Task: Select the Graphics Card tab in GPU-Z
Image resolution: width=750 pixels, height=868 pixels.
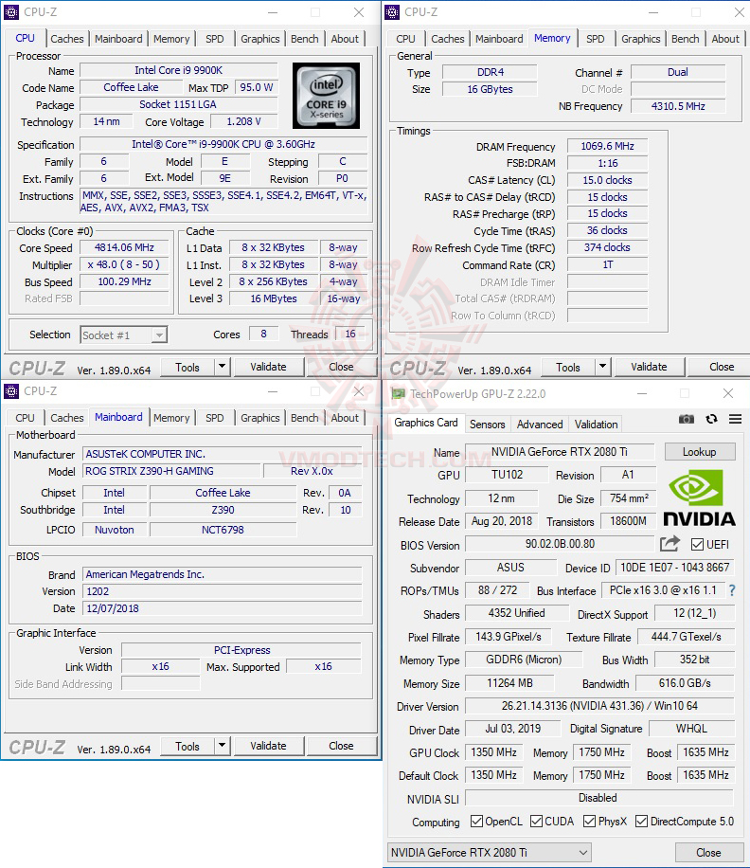Action: coord(426,423)
